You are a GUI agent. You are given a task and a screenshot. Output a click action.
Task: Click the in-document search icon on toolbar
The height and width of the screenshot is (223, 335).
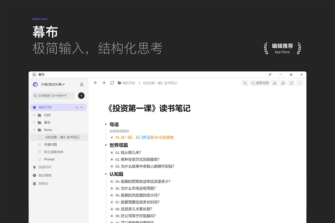coord(245,83)
